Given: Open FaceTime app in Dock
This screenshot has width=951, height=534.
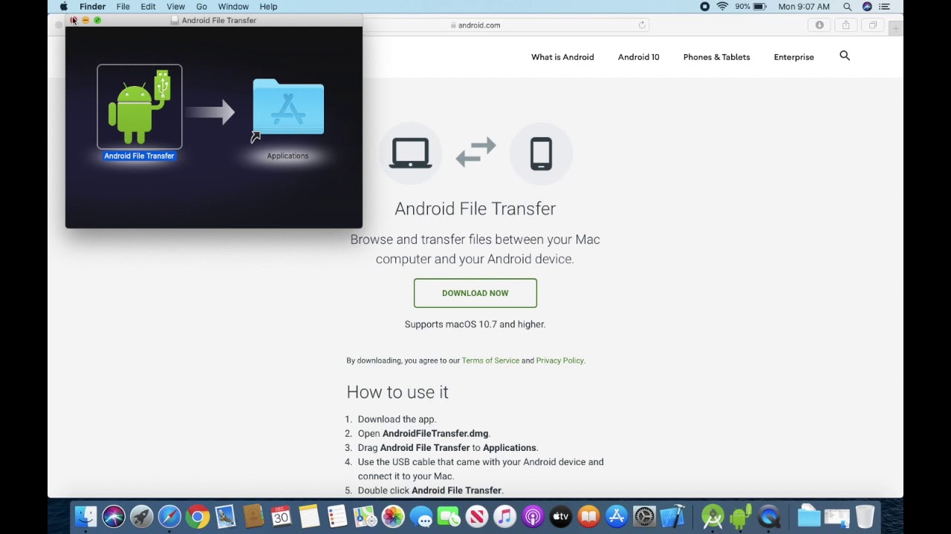Looking at the screenshot, I should click(x=449, y=516).
